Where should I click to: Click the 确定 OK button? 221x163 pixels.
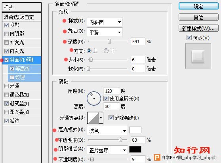[x=198, y=6]
